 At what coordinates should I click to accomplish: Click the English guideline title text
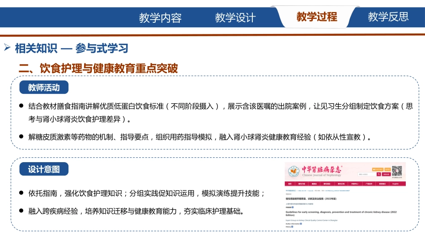click(341, 214)
